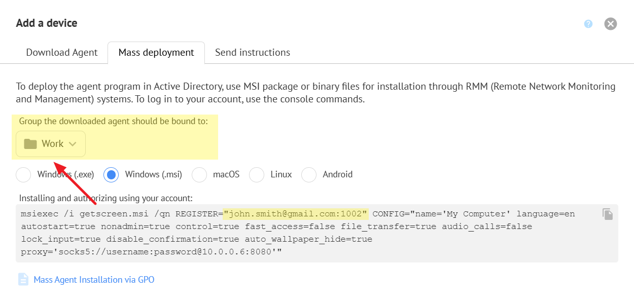Screen dimensions: 634x303
Task: Select the macOS radio button
Action: (199, 175)
